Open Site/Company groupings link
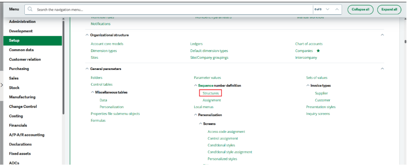 click(209, 58)
